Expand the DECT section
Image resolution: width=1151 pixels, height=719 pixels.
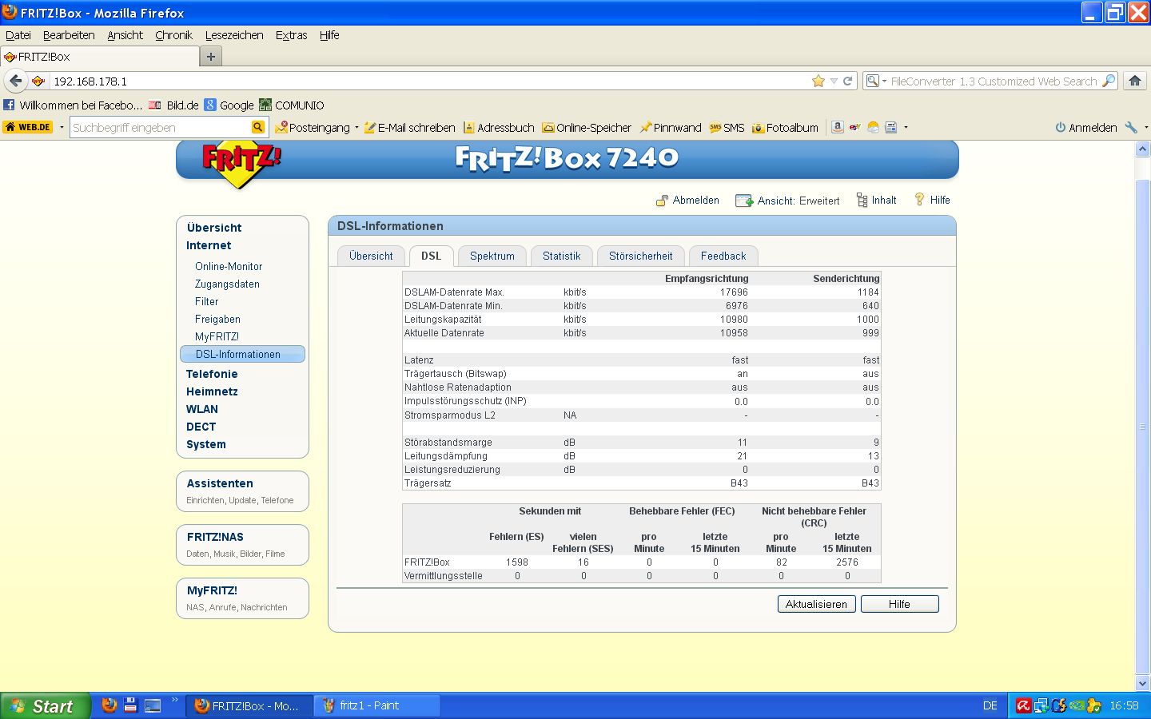(201, 427)
